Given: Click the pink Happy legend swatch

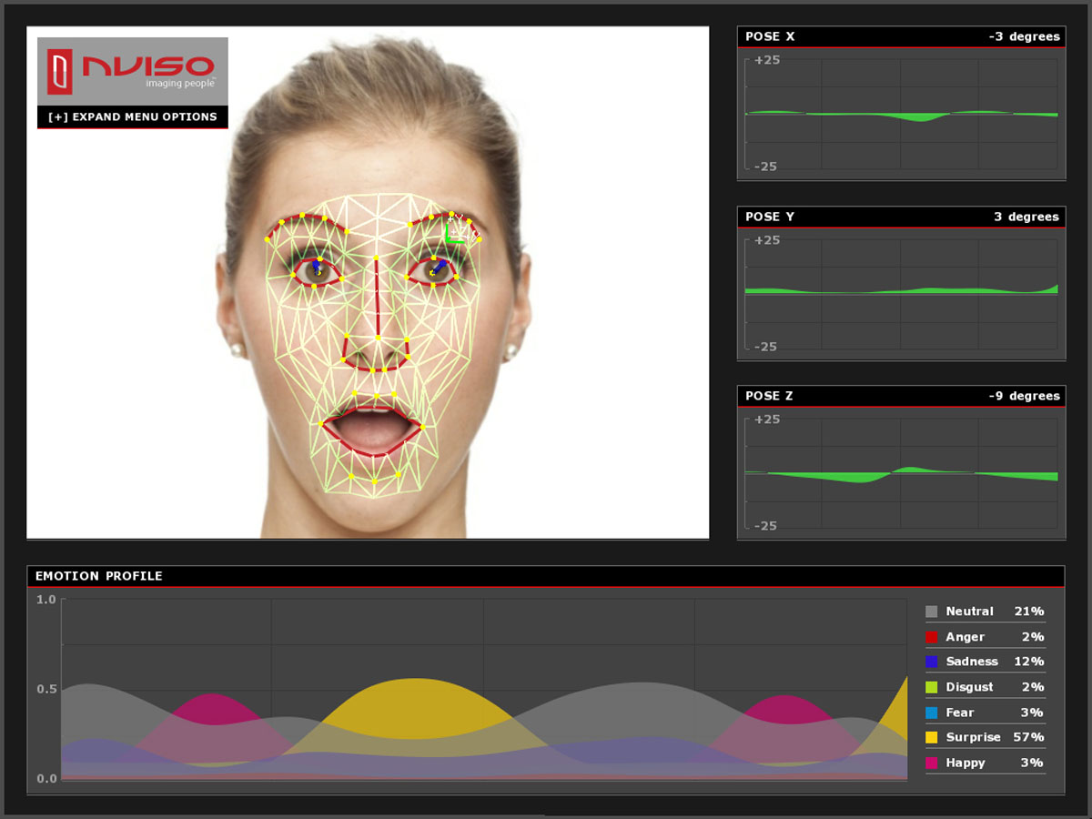Looking at the screenshot, I should click(931, 763).
